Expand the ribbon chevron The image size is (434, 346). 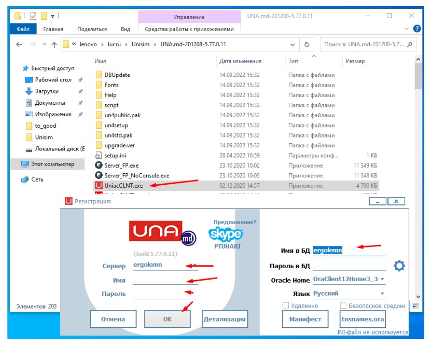406,29
